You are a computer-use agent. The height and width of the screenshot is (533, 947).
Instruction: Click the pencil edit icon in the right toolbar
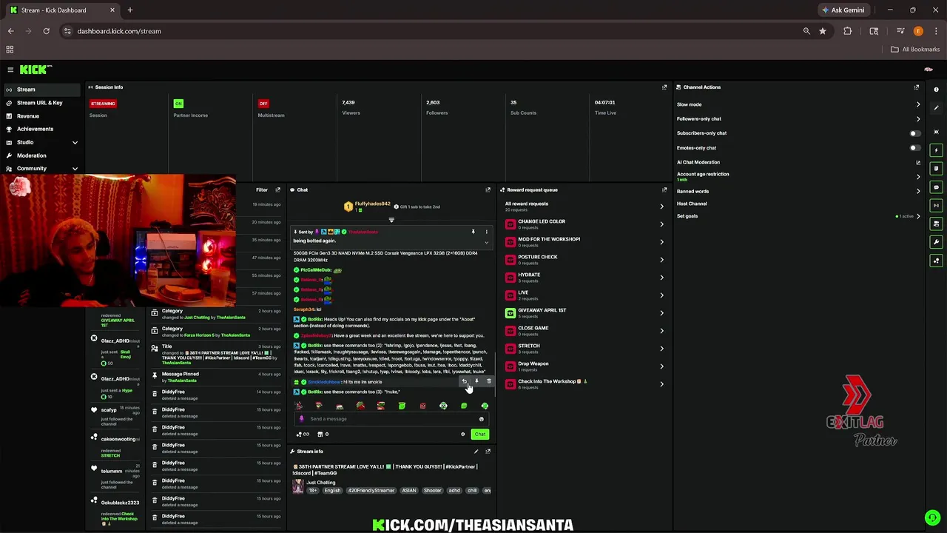click(x=936, y=108)
